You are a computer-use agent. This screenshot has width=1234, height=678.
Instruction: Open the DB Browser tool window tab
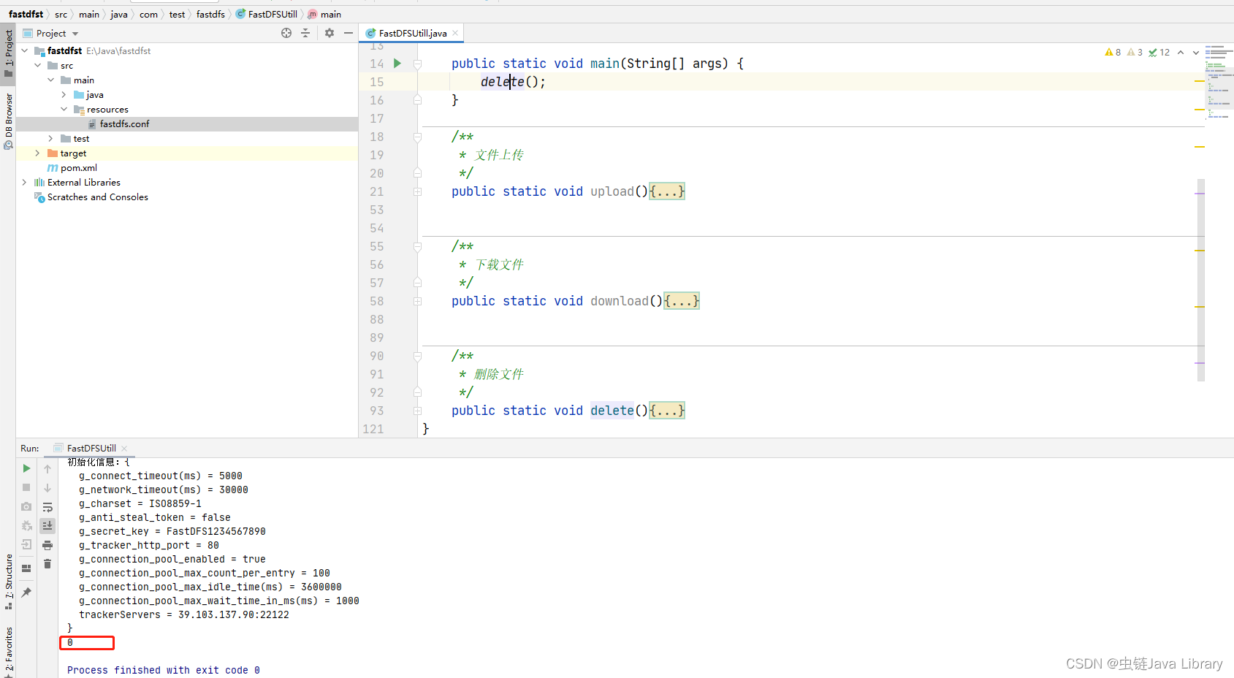click(x=9, y=121)
